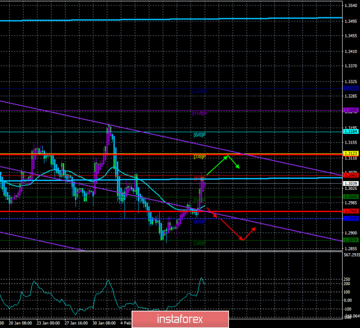
Task: Select the red 1.2960 price tag
Action: coord(351,211)
